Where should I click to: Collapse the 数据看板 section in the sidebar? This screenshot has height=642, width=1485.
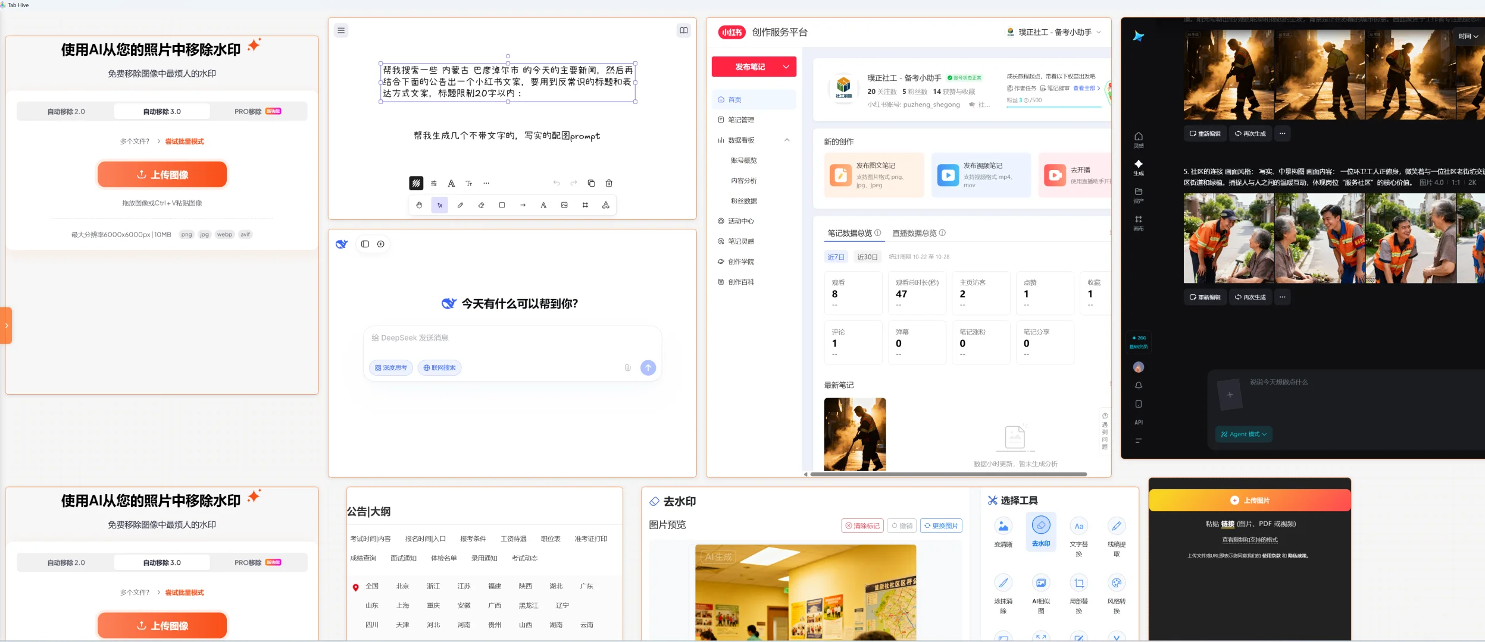pos(787,140)
